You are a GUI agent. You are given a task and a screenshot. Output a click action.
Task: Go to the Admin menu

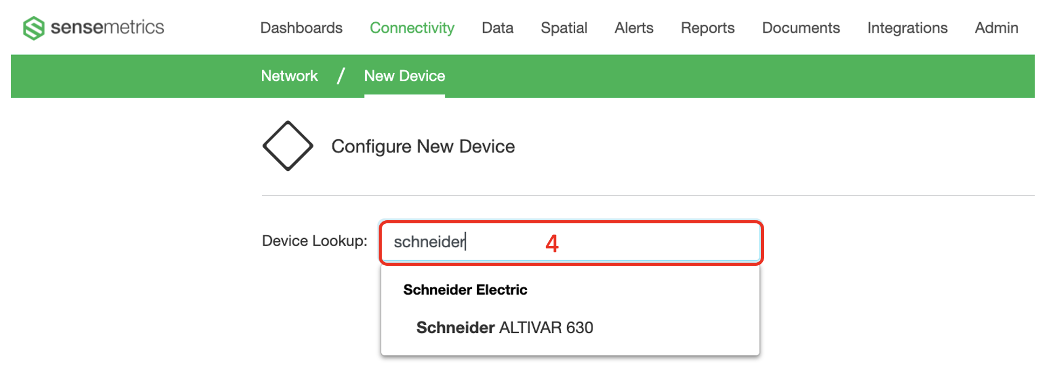click(x=996, y=28)
